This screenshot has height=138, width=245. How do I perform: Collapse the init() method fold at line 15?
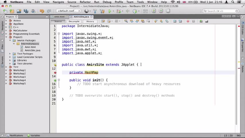click(59, 80)
